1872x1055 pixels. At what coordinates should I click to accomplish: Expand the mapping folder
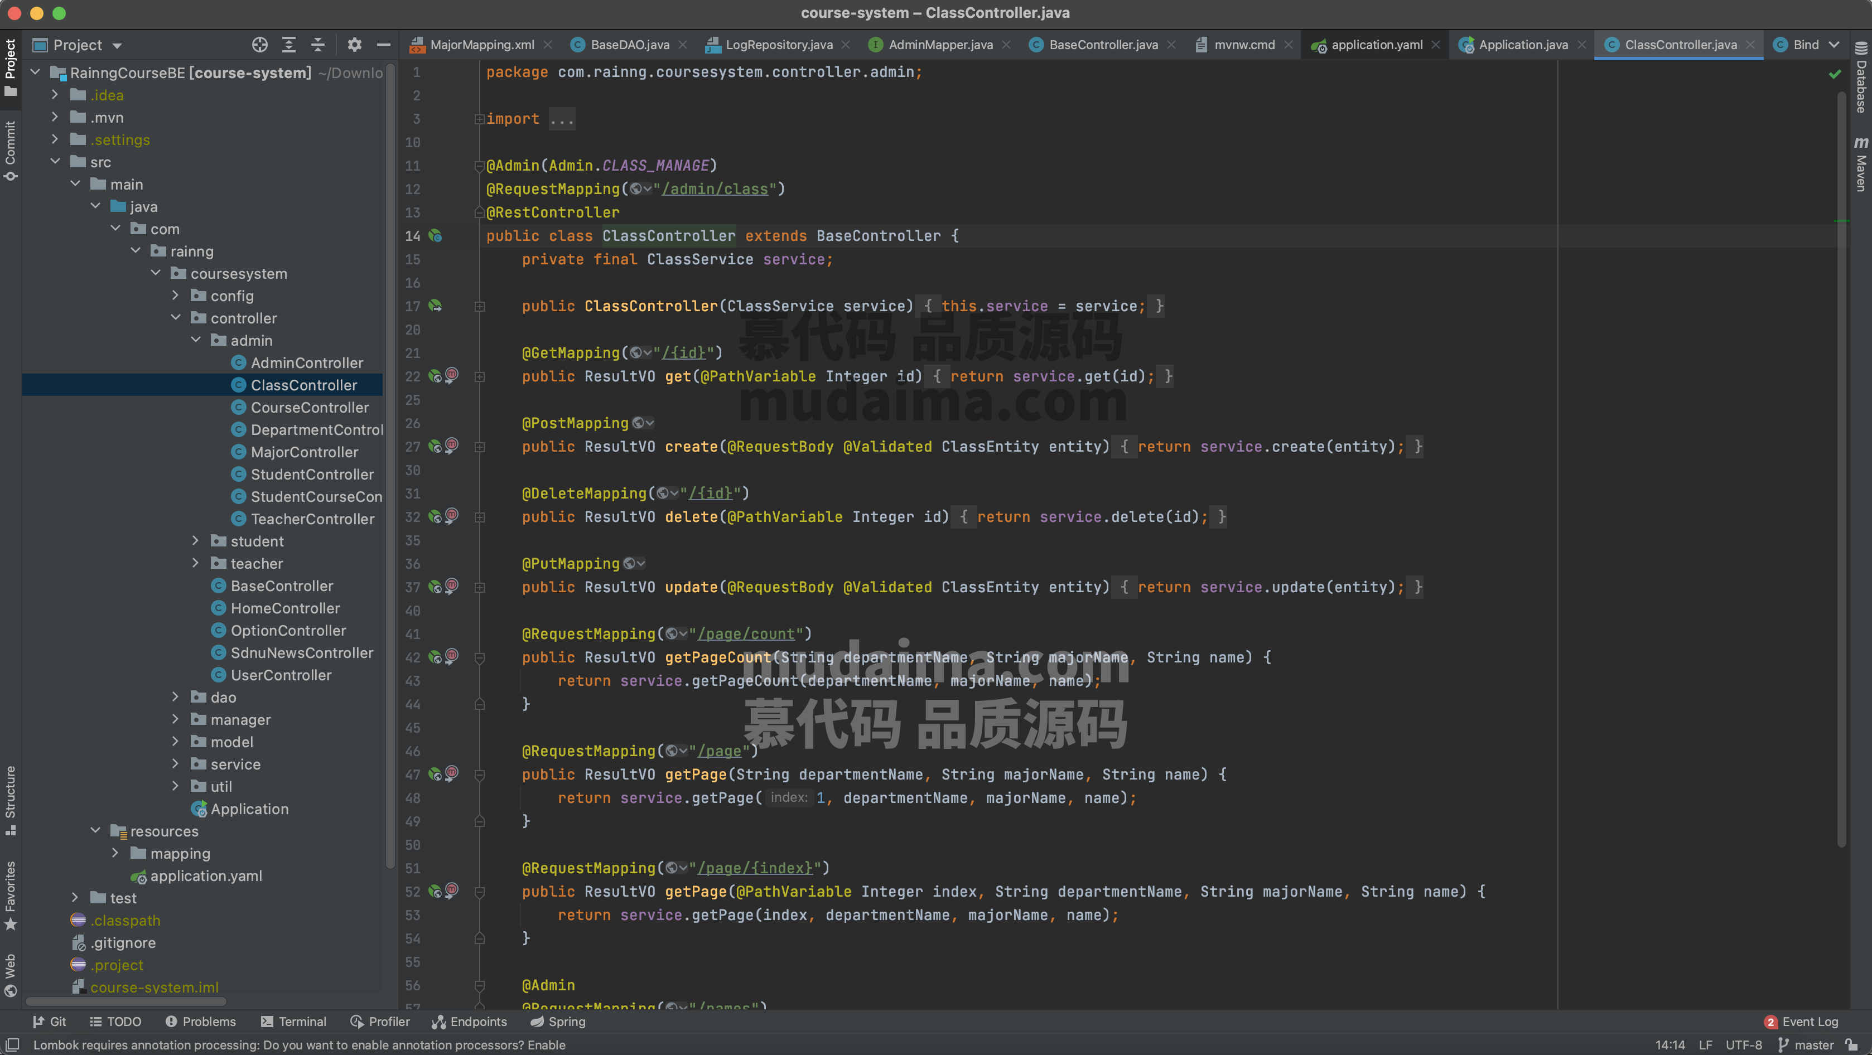(115, 853)
